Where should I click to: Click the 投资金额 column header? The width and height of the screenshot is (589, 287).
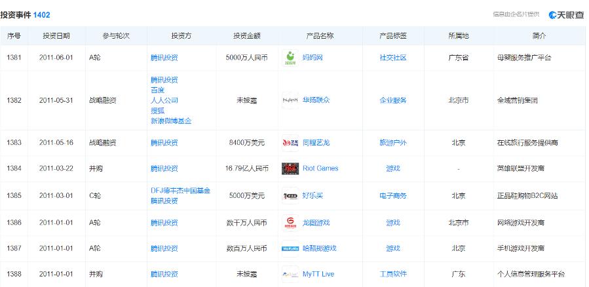247,36
